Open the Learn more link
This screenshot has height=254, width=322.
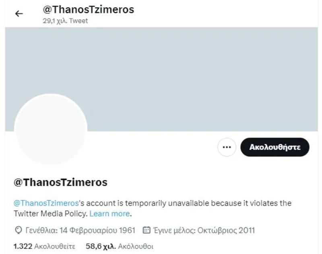pyautogui.click(x=109, y=213)
